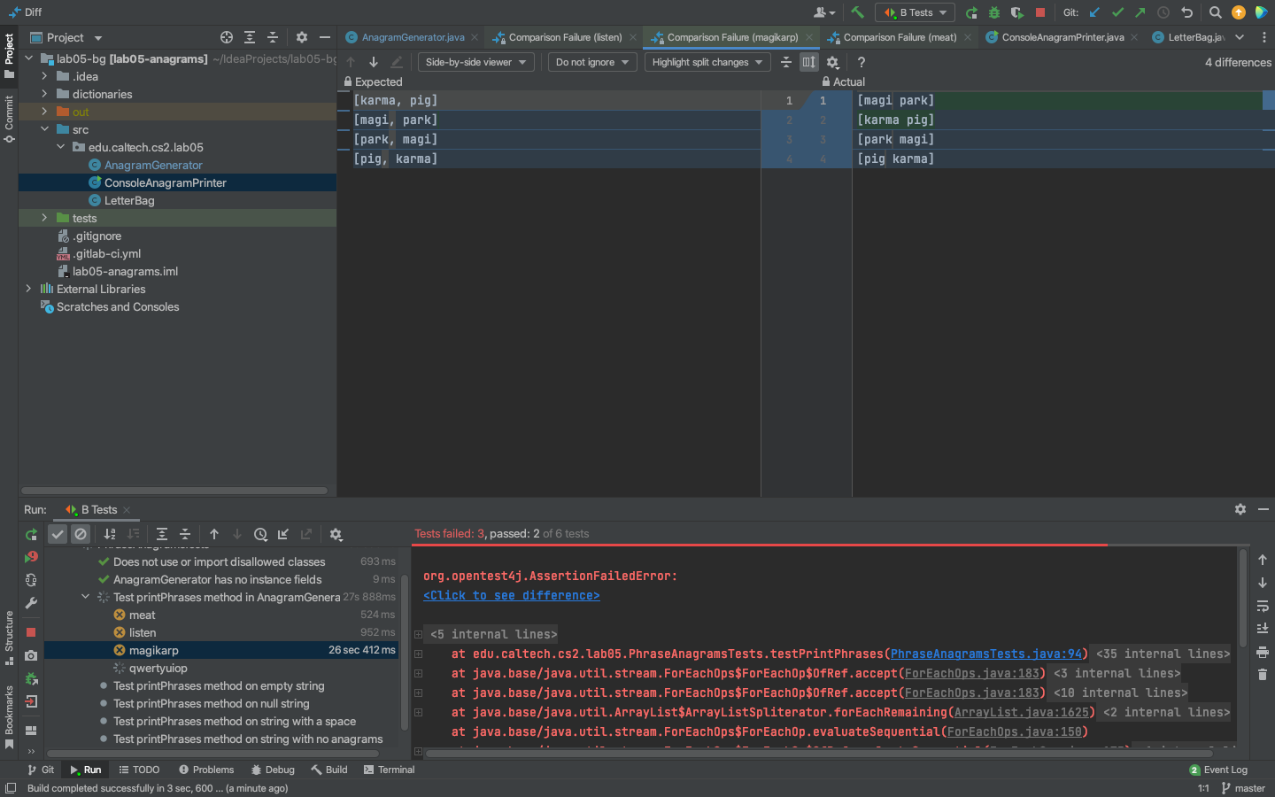Click the project tree horizontal scrollbar
Viewport: 1275px width, 797px height.
[174, 491]
